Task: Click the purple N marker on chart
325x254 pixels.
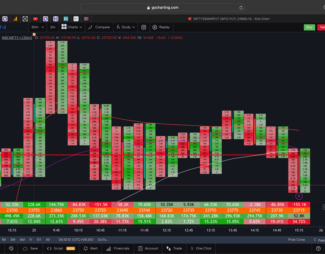Action: (x=299, y=196)
